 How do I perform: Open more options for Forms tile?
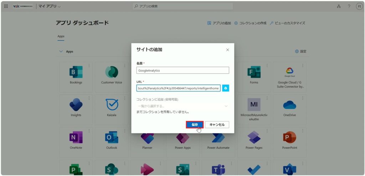pyautogui.click(x=267, y=65)
